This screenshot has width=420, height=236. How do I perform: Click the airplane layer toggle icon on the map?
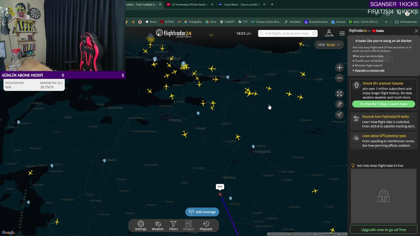pos(340,104)
